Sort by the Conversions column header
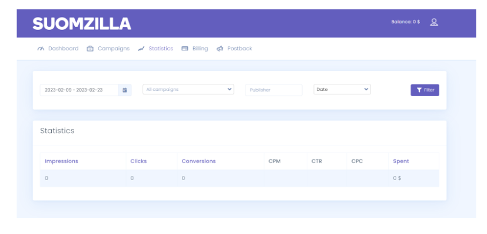The height and width of the screenshot is (234, 487). tap(198, 161)
